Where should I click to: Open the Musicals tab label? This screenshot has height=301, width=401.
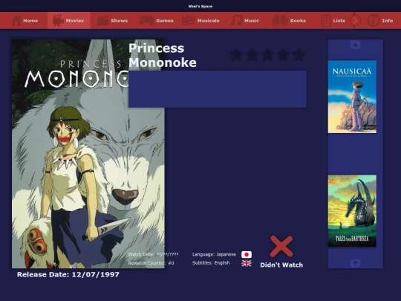[x=208, y=21]
